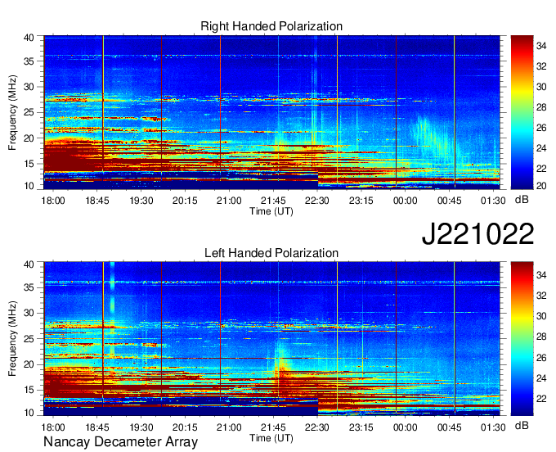The height and width of the screenshot is (452, 556).
Task: Click 26 value on right-handed colorbar scale
Action: [x=541, y=128]
